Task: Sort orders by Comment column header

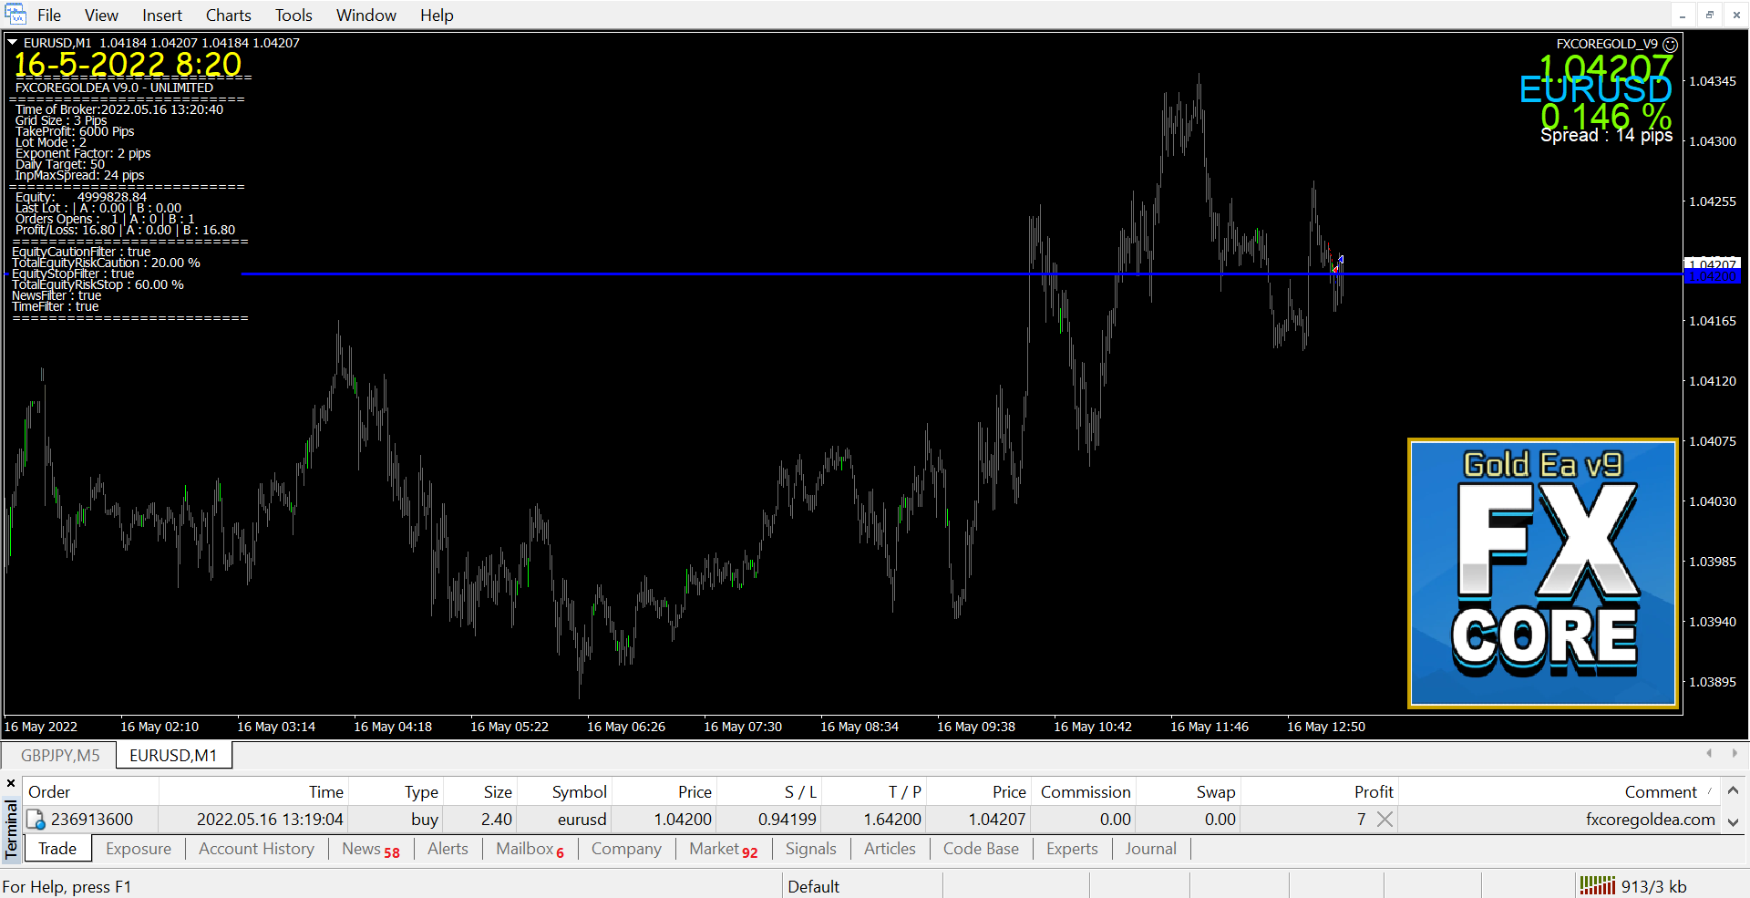Action: point(1660,792)
